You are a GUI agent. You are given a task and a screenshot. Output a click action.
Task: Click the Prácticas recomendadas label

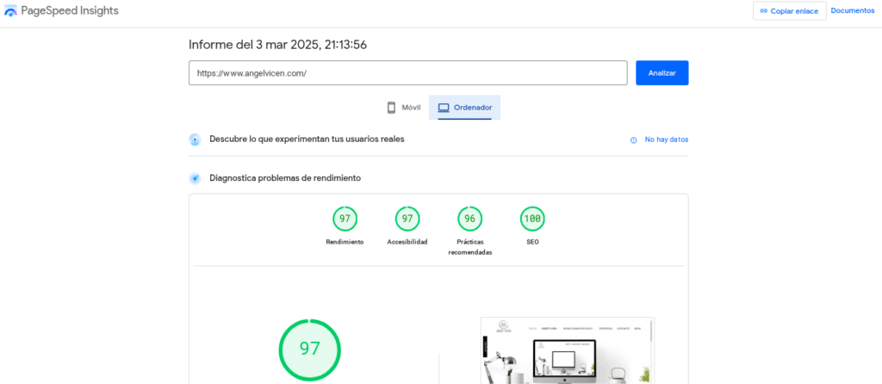tap(469, 247)
